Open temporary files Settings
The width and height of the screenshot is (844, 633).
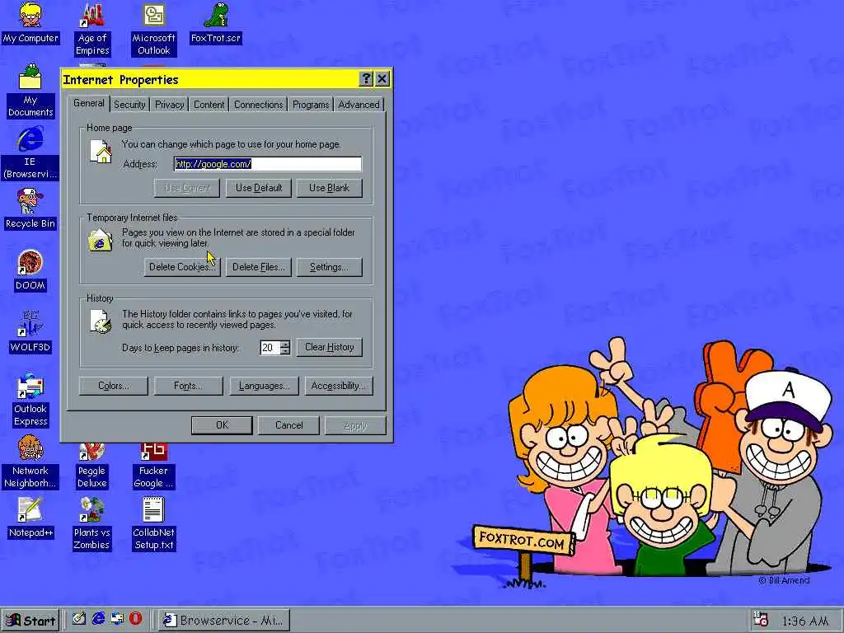(x=329, y=267)
